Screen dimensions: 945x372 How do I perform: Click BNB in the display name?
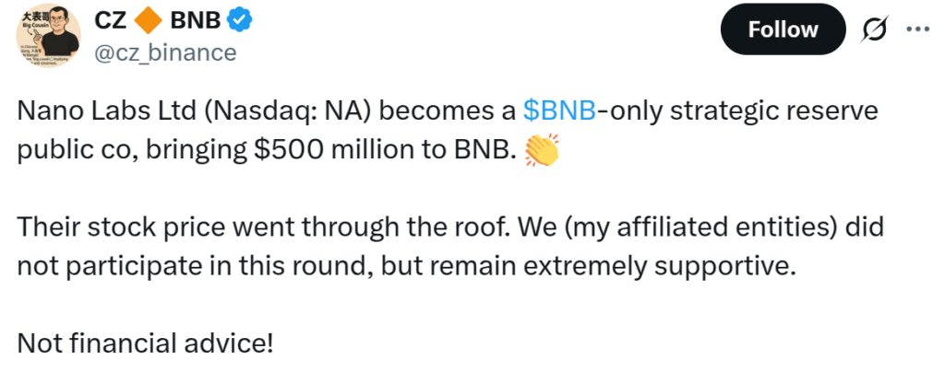tap(196, 18)
